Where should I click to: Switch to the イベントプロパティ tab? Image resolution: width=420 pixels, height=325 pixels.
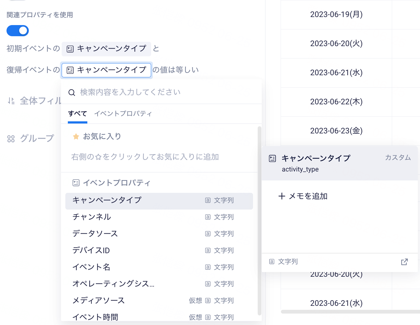123,114
